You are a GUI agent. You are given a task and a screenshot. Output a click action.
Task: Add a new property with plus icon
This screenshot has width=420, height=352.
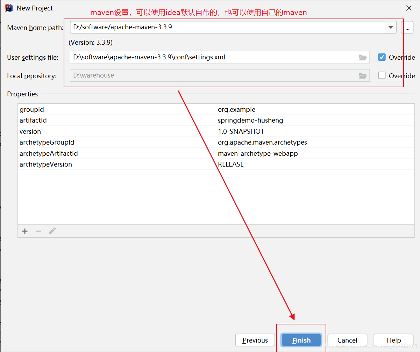pos(25,231)
